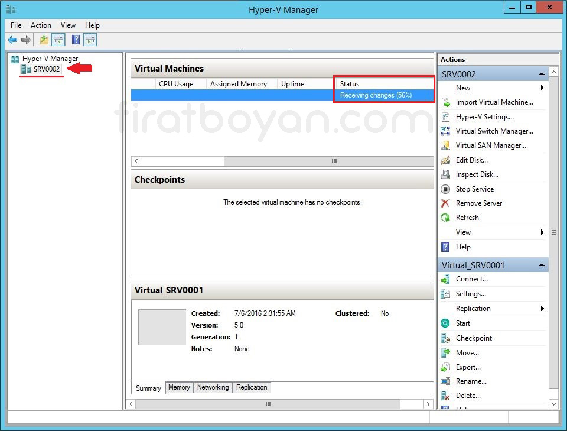Click the Virtual SAN Manager icon
This screenshot has width=567, height=431.
point(445,145)
